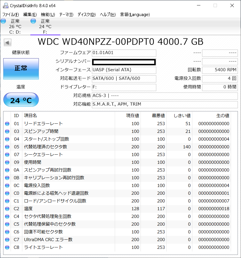Click the 最悪値 column header
This screenshot has width=241, height=258.
153,116
